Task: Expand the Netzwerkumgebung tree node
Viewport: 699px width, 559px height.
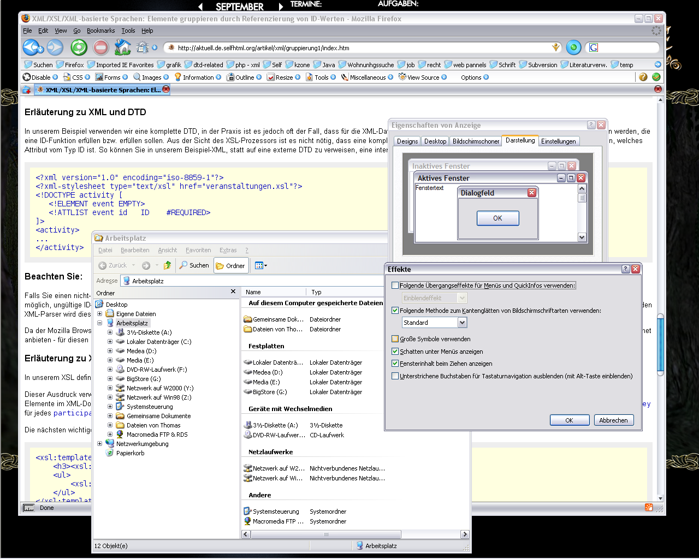Action: pyautogui.click(x=100, y=444)
